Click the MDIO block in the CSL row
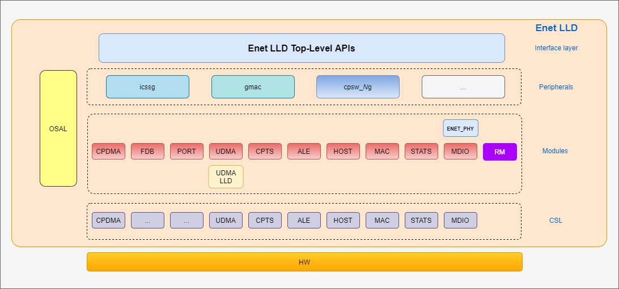The image size is (619, 289). (460, 221)
